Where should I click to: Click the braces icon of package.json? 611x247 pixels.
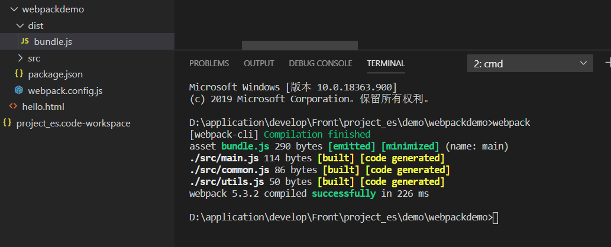pos(19,74)
